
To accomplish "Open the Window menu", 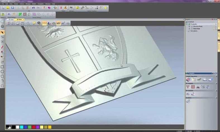I will (x=48, y=4).
